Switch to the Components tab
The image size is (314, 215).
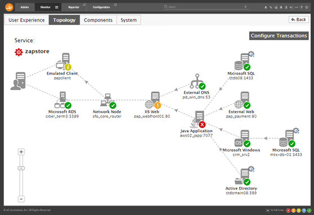98,20
